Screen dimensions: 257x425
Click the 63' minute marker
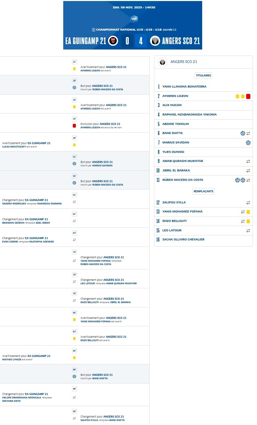(x=74, y=233)
